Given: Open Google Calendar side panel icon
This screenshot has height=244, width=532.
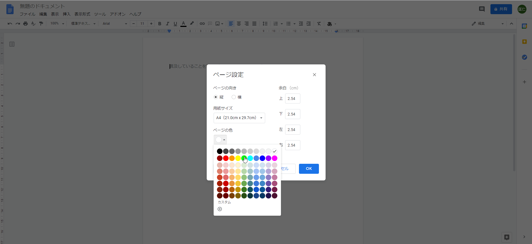Looking at the screenshot, I should [524, 26].
